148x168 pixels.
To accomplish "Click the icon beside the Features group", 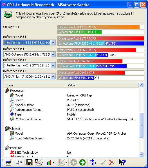I will tap(7, 148).
